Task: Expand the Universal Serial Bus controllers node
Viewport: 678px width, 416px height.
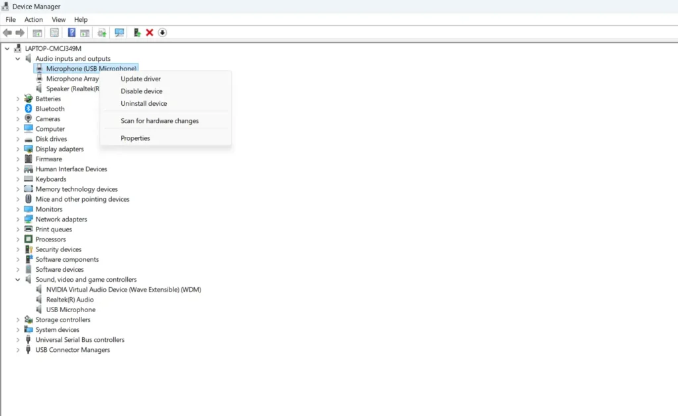Action: click(x=18, y=339)
